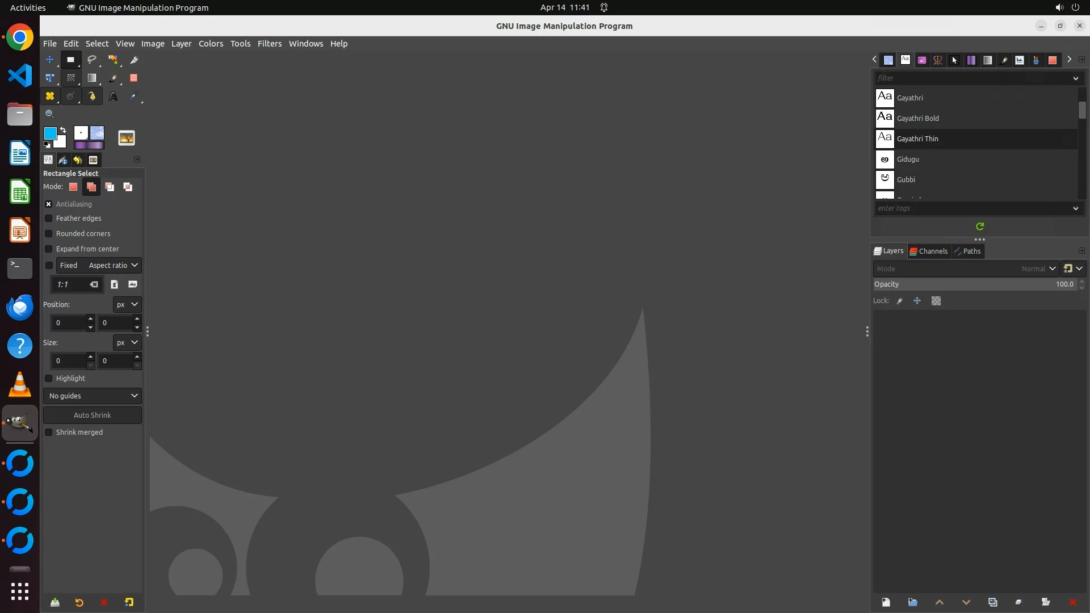Enable Rounded corners checkbox
Screen dimensions: 1090x613
(49, 234)
